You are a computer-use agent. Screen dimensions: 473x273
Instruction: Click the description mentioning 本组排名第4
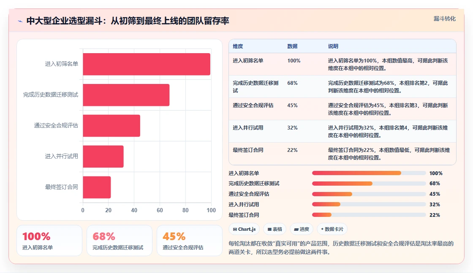pyautogui.click(x=388, y=132)
